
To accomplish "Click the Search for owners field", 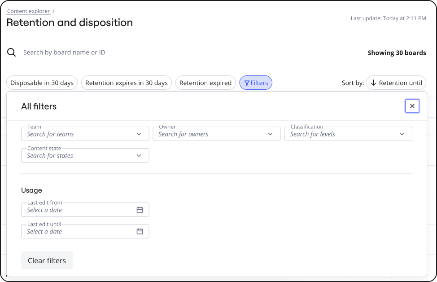I will (x=209, y=134).
